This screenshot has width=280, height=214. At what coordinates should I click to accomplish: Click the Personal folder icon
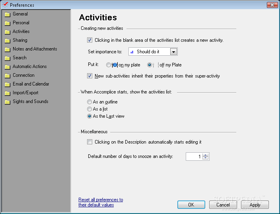tap(7, 23)
